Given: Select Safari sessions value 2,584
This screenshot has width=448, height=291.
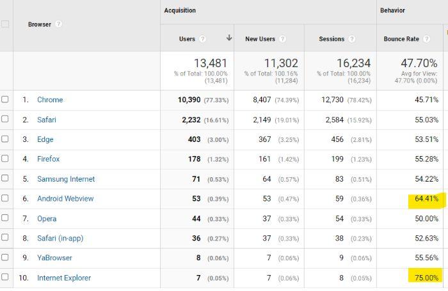Looking at the screenshot, I should (335, 120).
